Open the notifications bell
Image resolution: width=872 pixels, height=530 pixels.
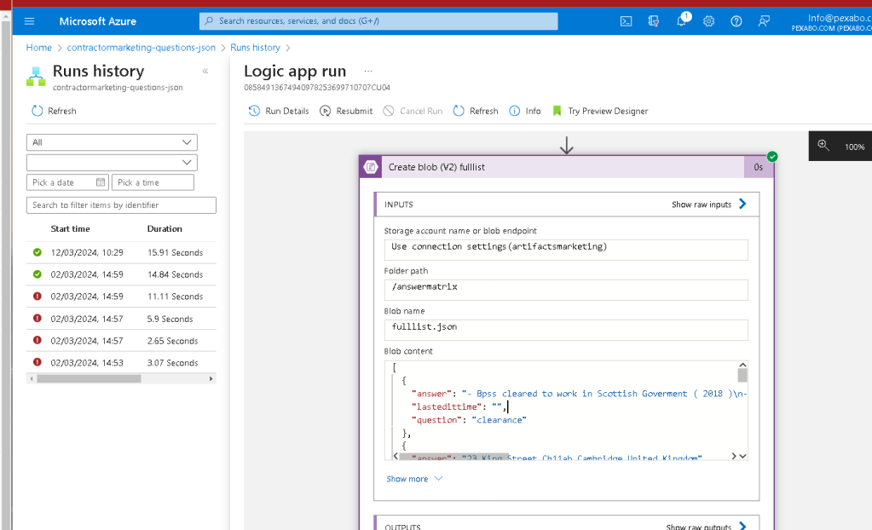click(x=681, y=21)
